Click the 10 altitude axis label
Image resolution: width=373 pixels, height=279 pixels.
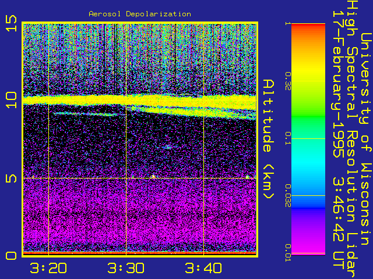tap(12, 100)
